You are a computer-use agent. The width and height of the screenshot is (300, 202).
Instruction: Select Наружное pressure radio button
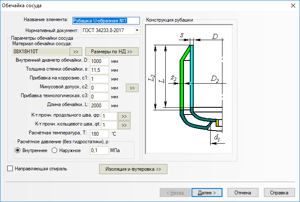pos(54,150)
